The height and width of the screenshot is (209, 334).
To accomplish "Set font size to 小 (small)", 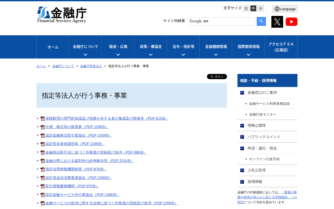I will (260, 8).
